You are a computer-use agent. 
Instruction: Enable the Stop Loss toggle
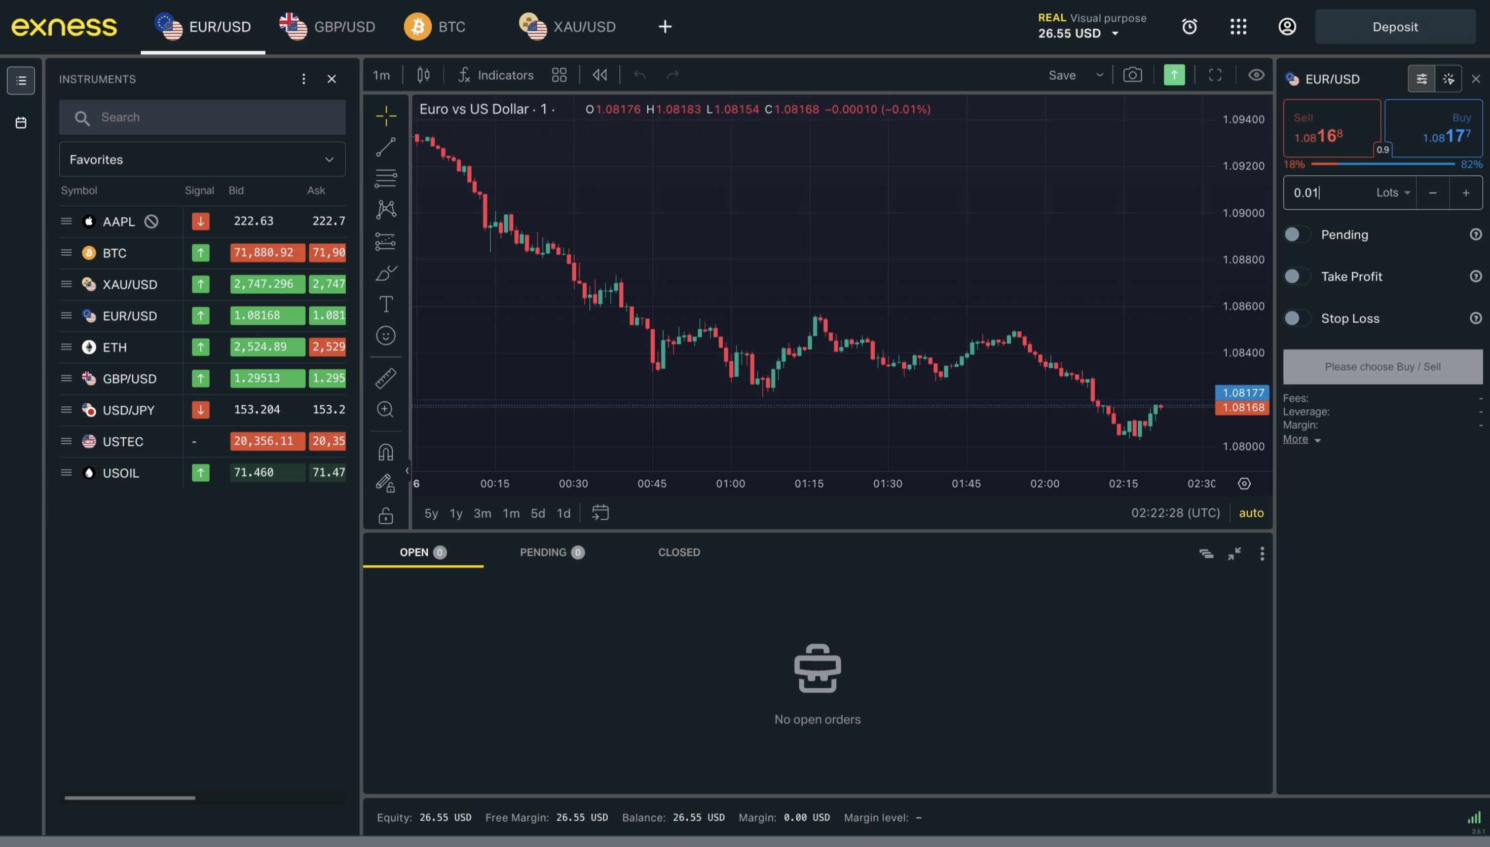(1297, 318)
